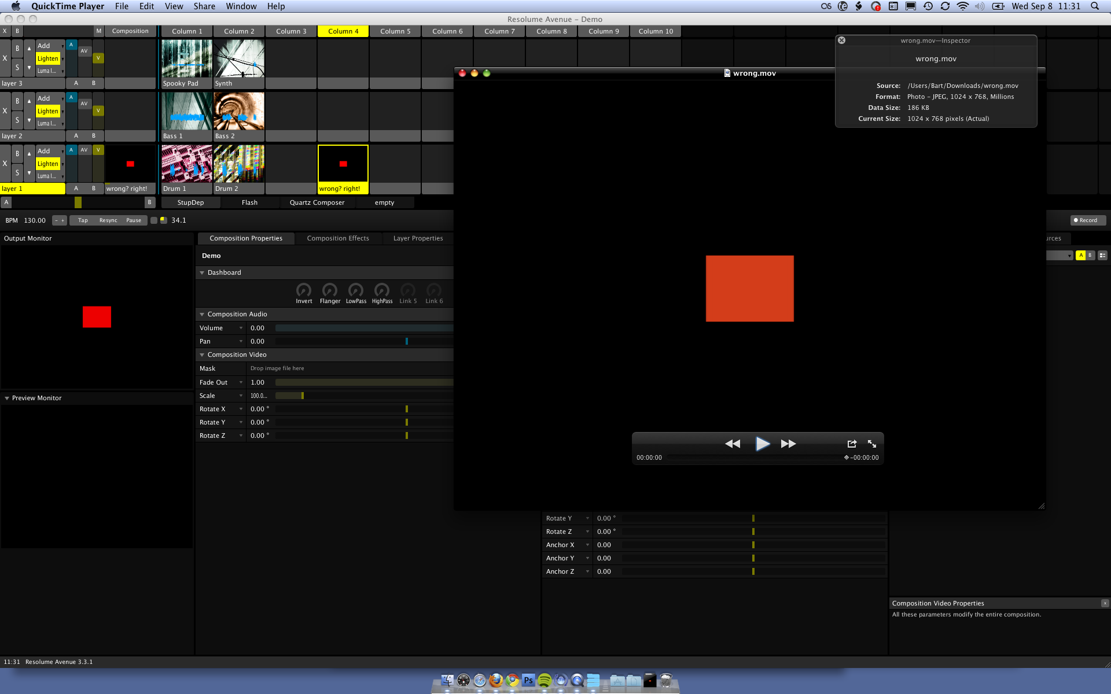Clear layer 2 with X button
This screenshot has height=694, width=1111.
5,110
